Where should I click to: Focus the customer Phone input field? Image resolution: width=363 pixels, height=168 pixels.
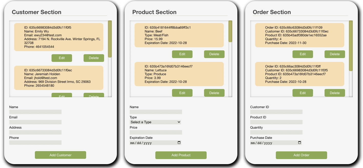tap(35, 143)
